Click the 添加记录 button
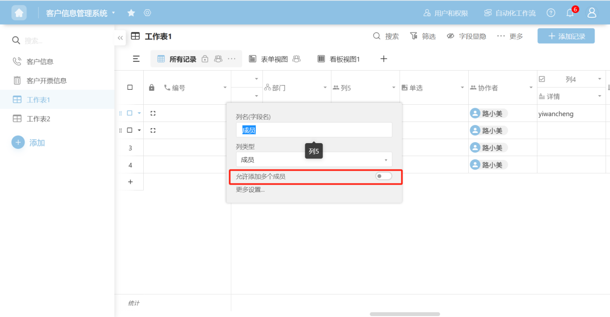 566,36
